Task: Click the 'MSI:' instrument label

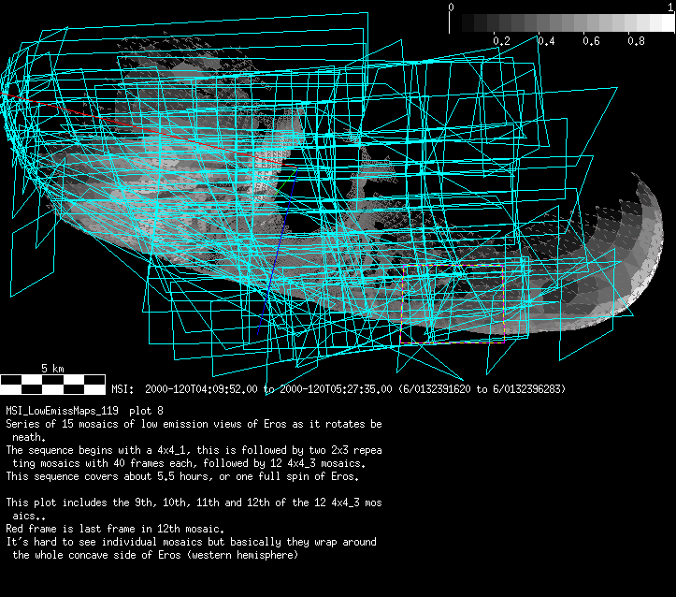Action: click(x=123, y=388)
